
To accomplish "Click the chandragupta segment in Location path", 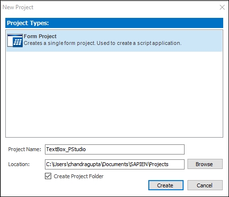I will click(85, 164).
